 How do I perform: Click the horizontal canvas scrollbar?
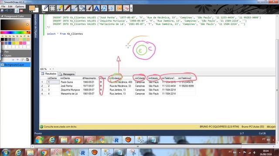(x=138, y=146)
